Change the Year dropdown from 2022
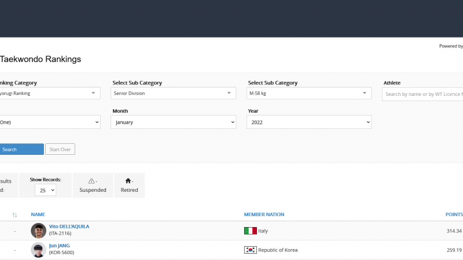 coord(309,122)
